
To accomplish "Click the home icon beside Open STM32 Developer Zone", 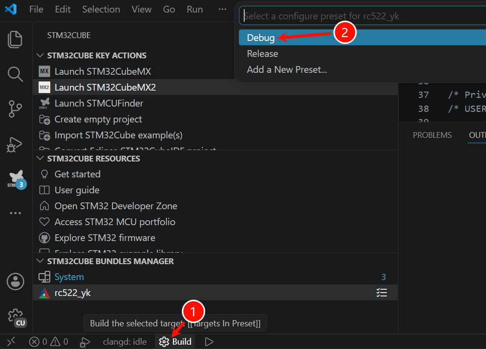I will (x=44, y=206).
